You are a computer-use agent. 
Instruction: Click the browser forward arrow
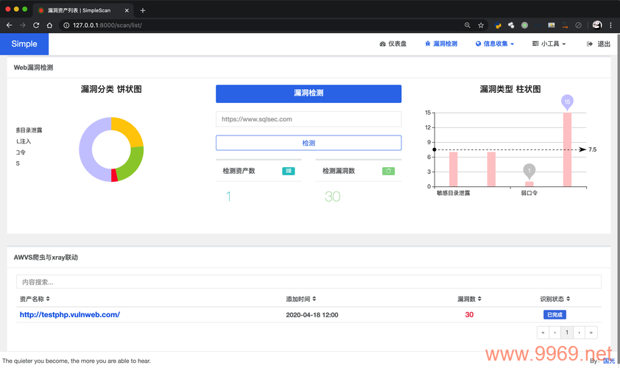click(x=23, y=25)
